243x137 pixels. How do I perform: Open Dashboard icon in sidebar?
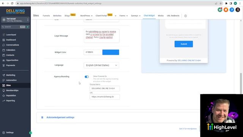[x=4, y=40]
